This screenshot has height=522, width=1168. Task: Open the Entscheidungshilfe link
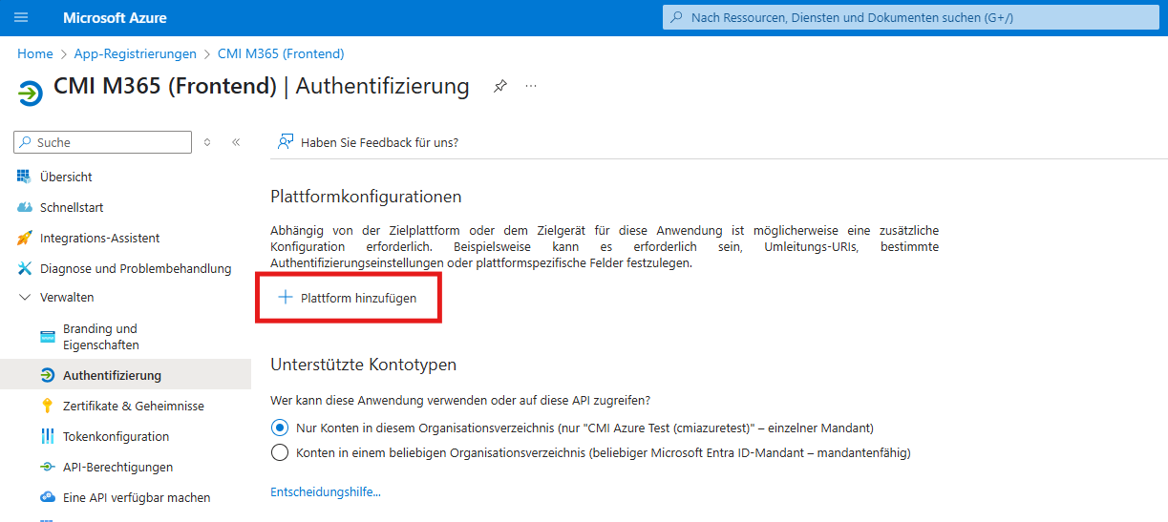coord(326,491)
